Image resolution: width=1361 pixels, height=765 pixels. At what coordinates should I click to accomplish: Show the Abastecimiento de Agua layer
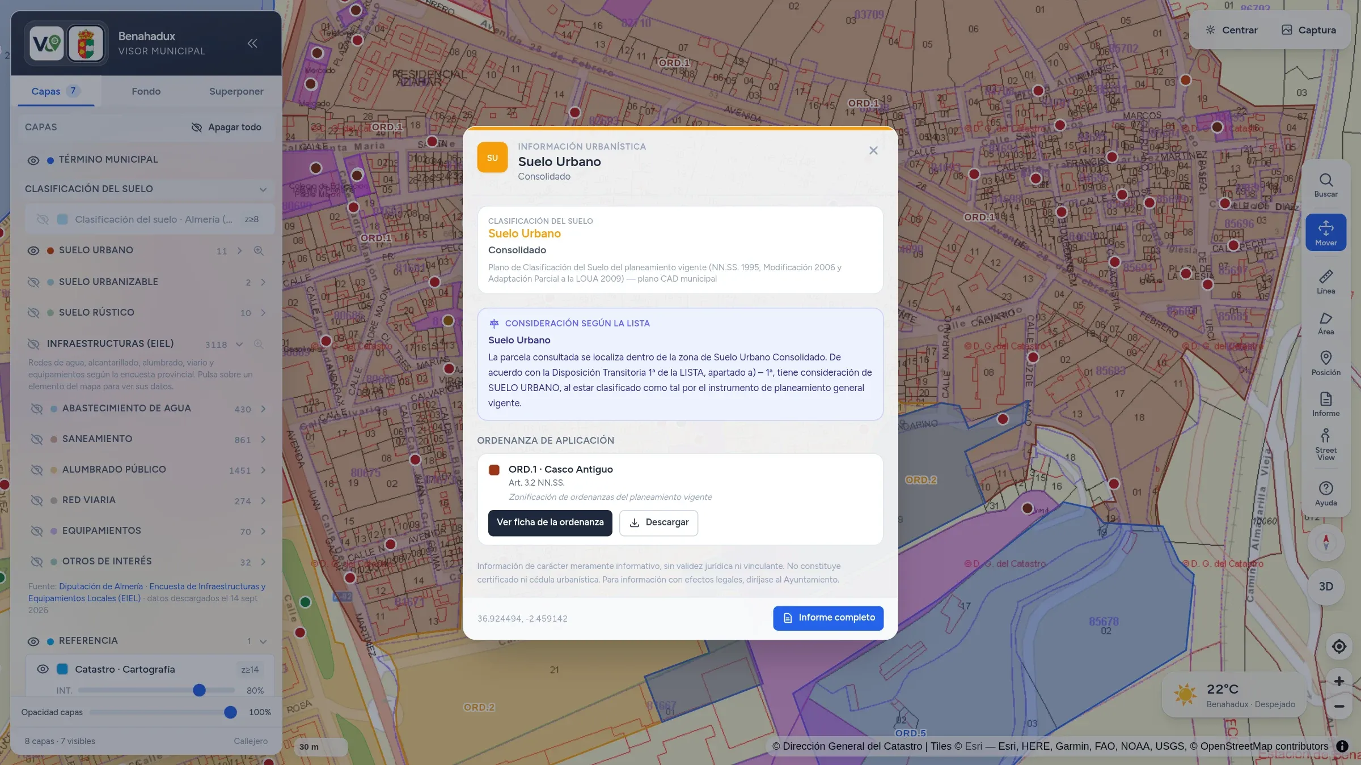click(37, 409)
